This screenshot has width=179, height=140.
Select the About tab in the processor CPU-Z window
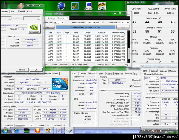(56, 74)
